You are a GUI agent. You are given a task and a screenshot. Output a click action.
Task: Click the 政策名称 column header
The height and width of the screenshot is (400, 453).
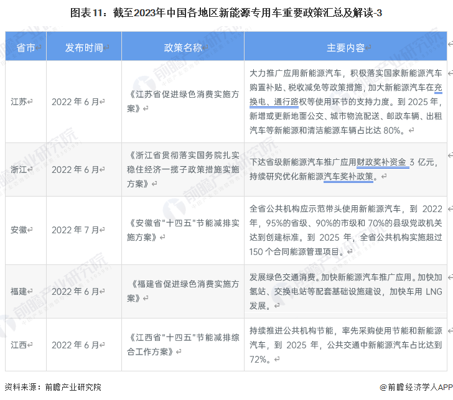pyautogui.click(x=183, y=47)
